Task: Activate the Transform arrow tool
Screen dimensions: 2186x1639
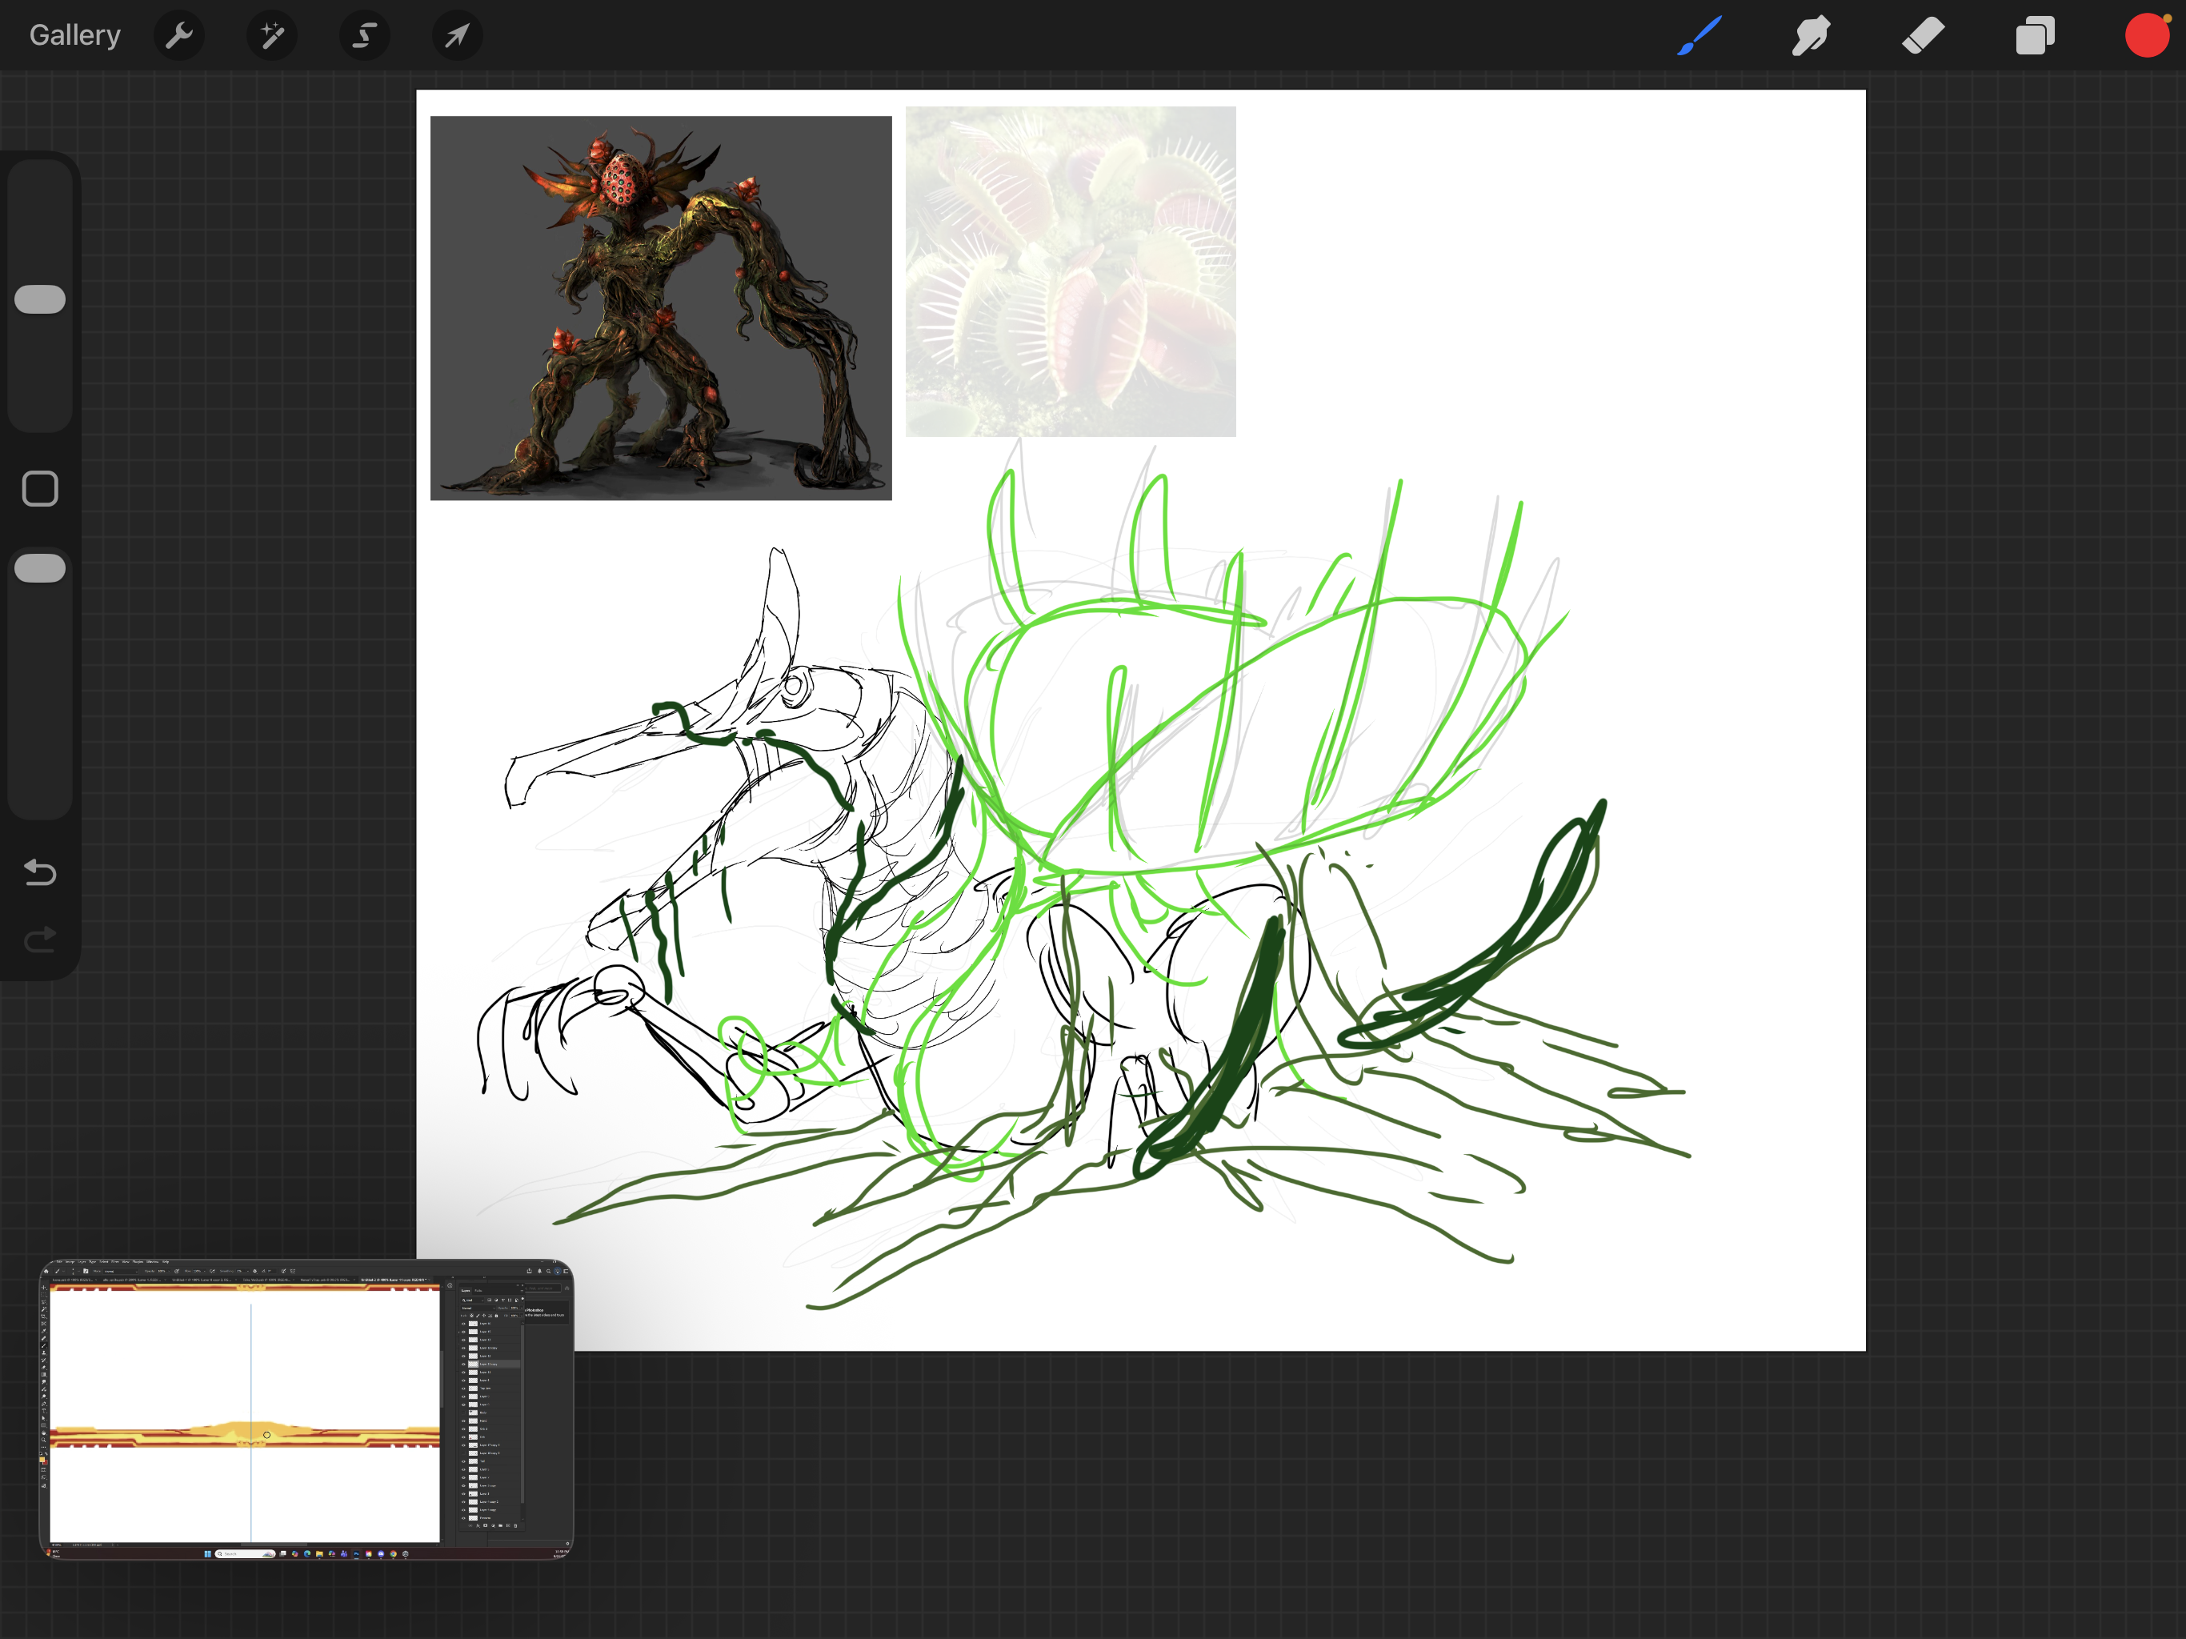Action: (457, 35)
